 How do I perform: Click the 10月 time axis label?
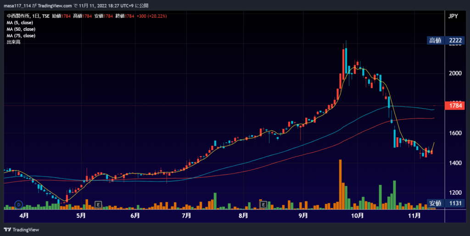358,216
